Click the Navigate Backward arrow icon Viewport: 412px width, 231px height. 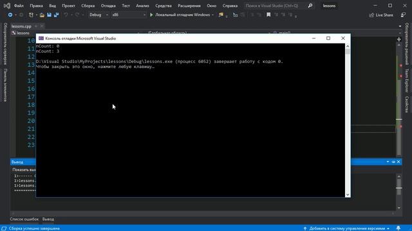[x=10, y=15]
